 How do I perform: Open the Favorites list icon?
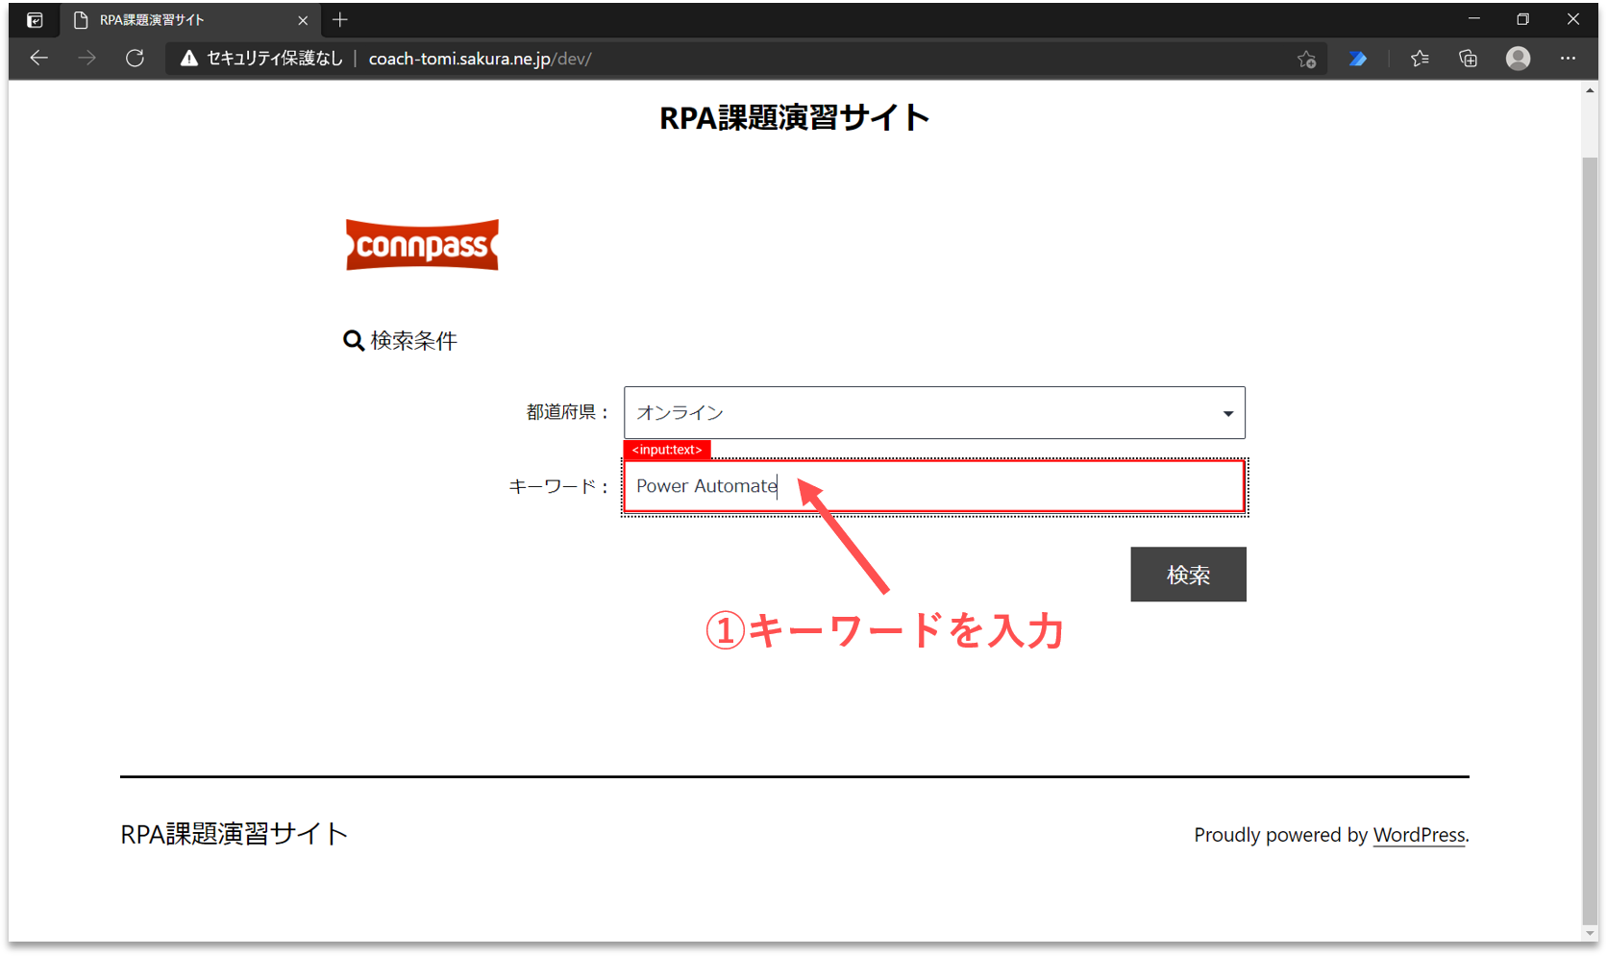click(x=1420, y=59)
